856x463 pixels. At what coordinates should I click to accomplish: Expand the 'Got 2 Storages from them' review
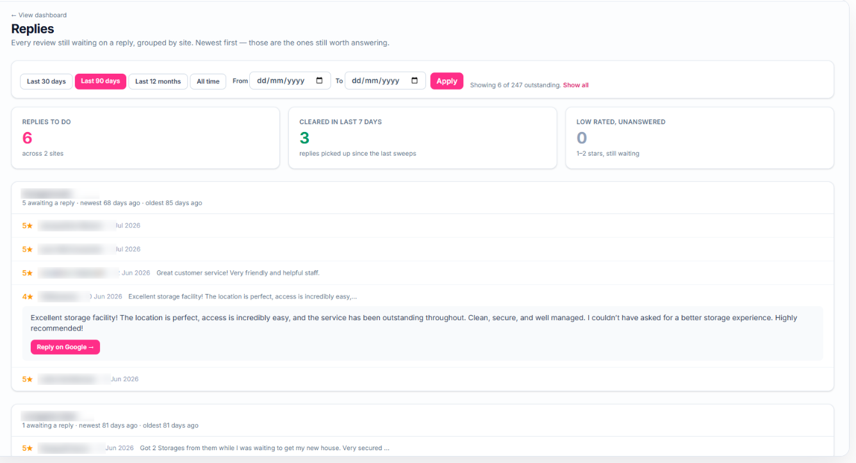click(422, 448)
